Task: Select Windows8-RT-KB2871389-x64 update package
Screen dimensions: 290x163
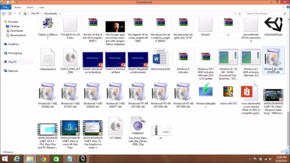Action: coord(138,95)
